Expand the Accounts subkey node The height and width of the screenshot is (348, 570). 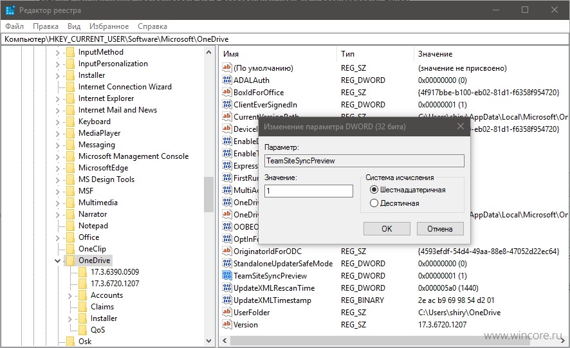[x=69, y=296]
